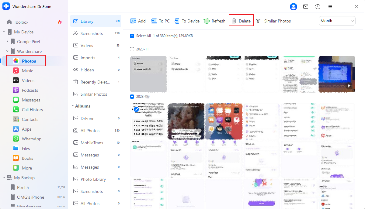The image size is (365, 209).
Task: Select the Call History icon
Action: click(x=16, y=109)
